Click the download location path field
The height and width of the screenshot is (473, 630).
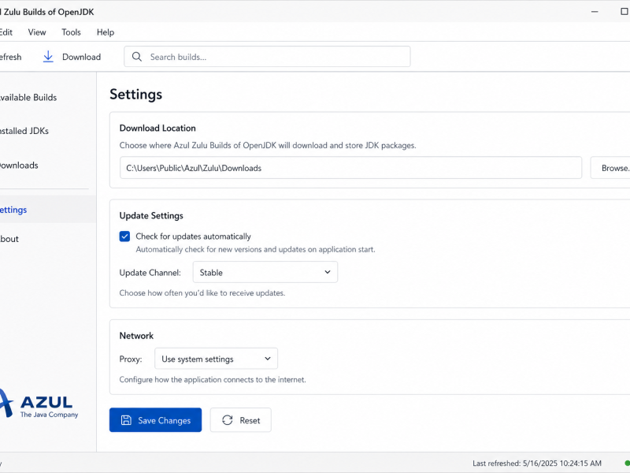350,168
